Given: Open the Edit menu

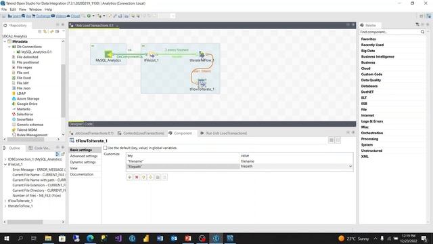Looking at the screenshot, I should click(x=13, y=9).
